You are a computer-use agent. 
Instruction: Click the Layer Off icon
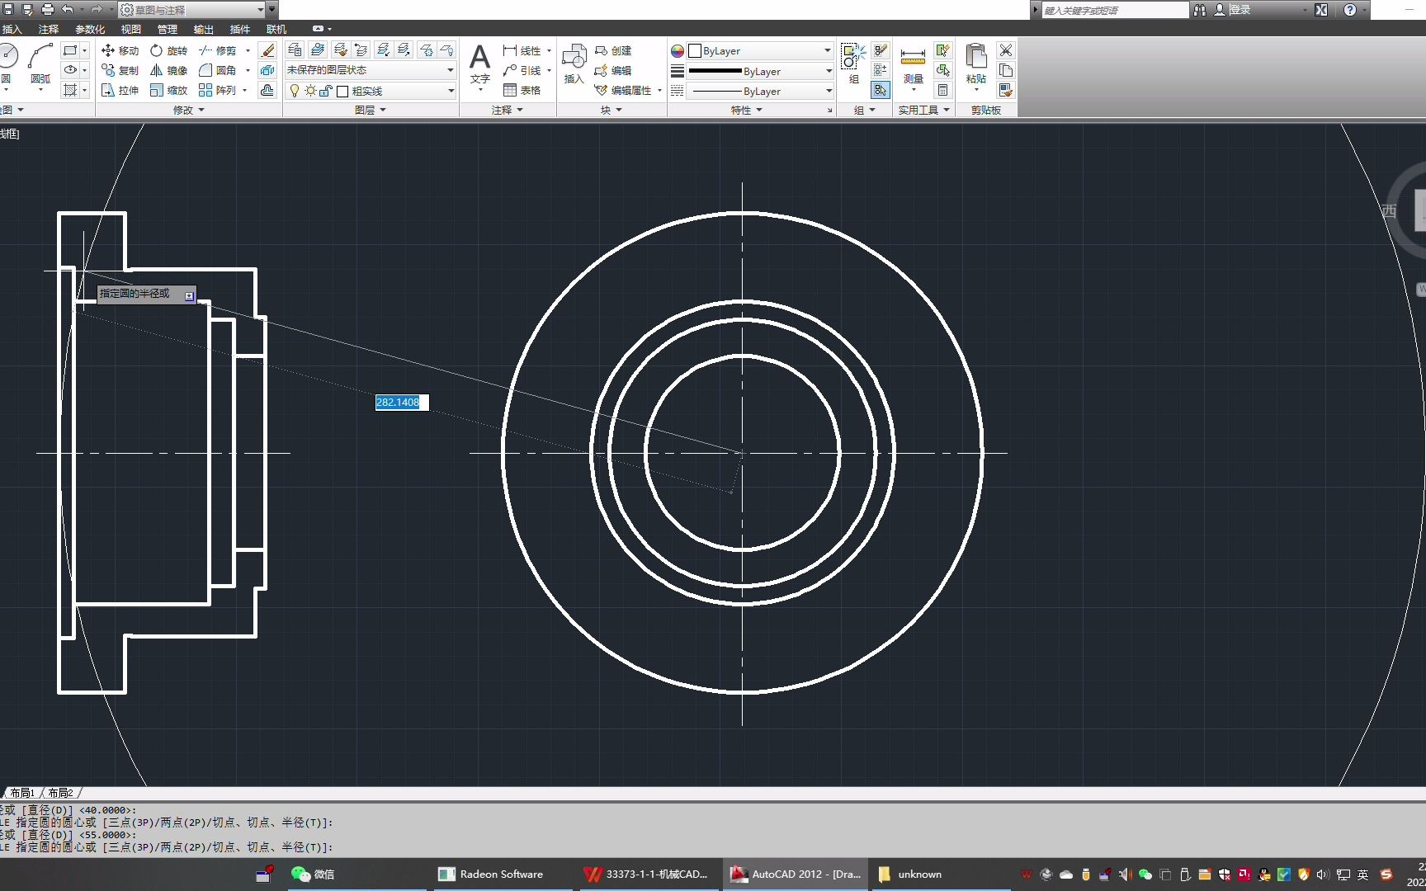[x=446, y=50]
